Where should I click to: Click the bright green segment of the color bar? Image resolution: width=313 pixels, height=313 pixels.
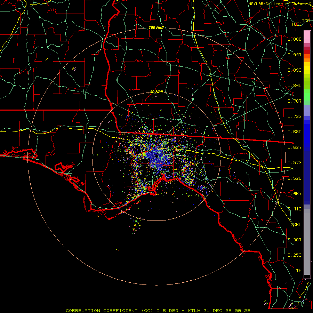307,95
